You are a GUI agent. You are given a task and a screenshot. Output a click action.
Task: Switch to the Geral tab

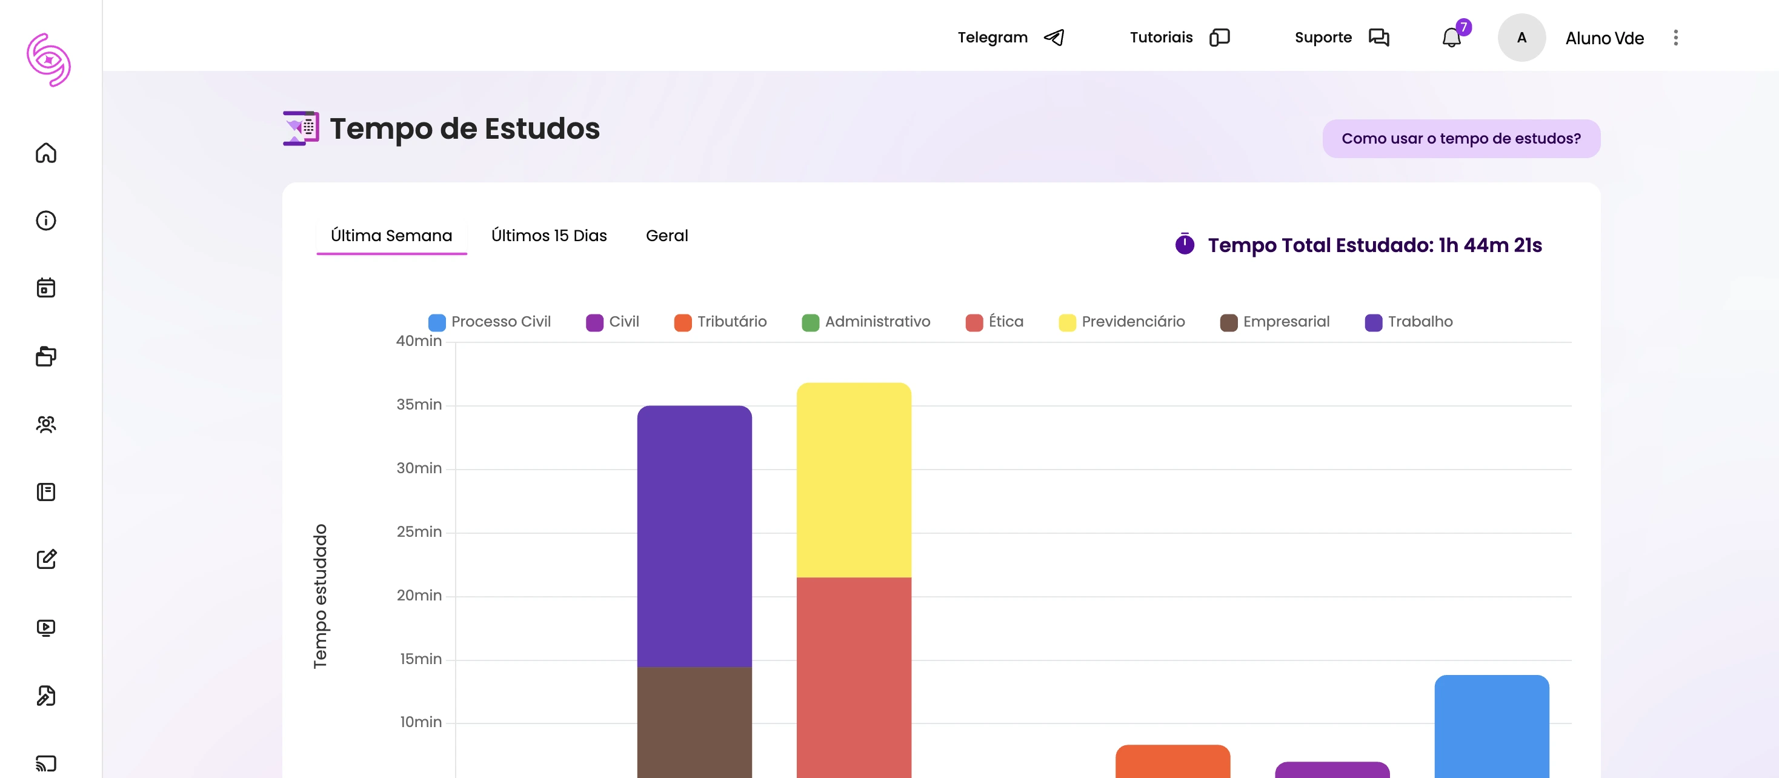(x=667, y=236)
